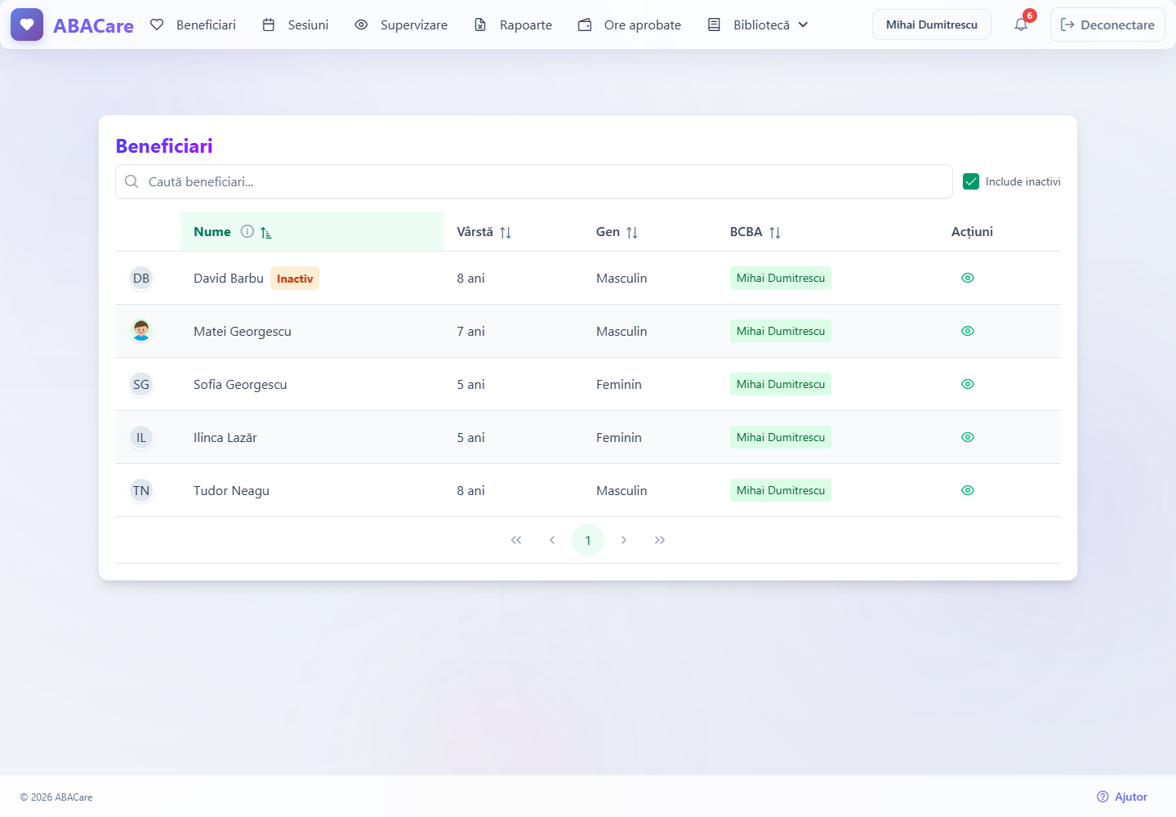Screen dimensions: 1176x817
Task: Click the BCBA tag in Tudor Neagu's row
Action: 781,490
